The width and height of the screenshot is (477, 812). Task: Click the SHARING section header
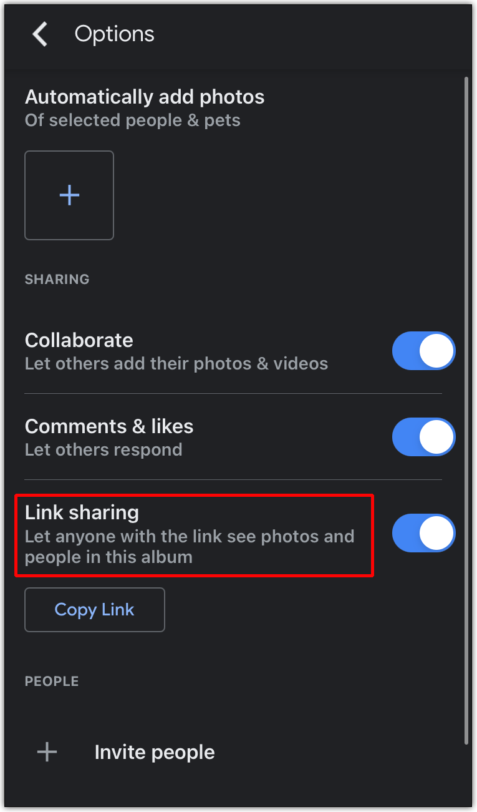tap(57, 279)
